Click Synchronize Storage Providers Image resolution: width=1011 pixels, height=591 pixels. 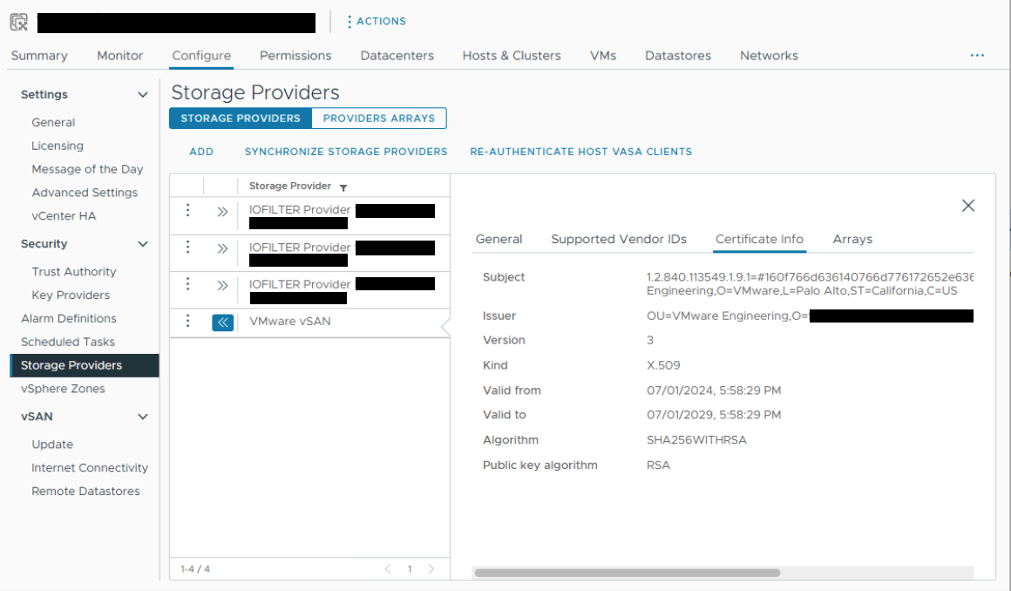pyautogui.click(x=346, y=152)
